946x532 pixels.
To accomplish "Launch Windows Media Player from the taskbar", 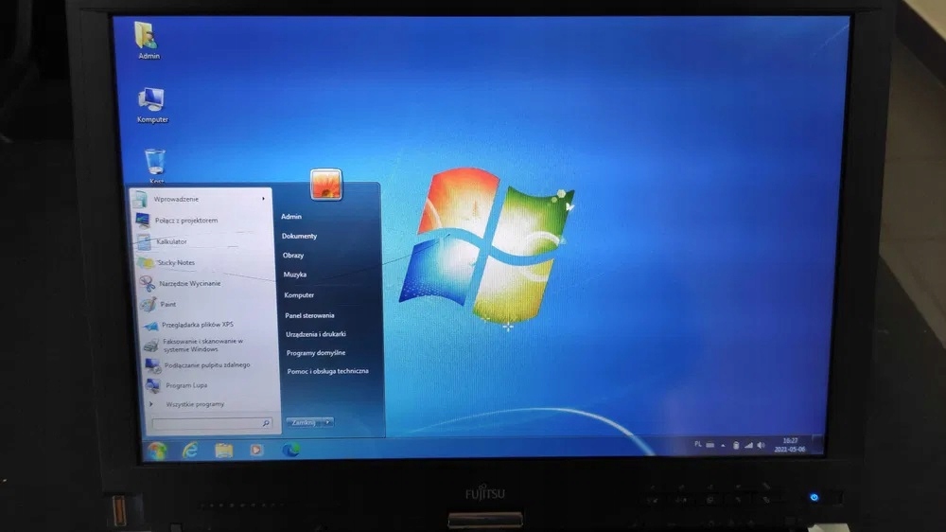I will click(x=257, y=450).
